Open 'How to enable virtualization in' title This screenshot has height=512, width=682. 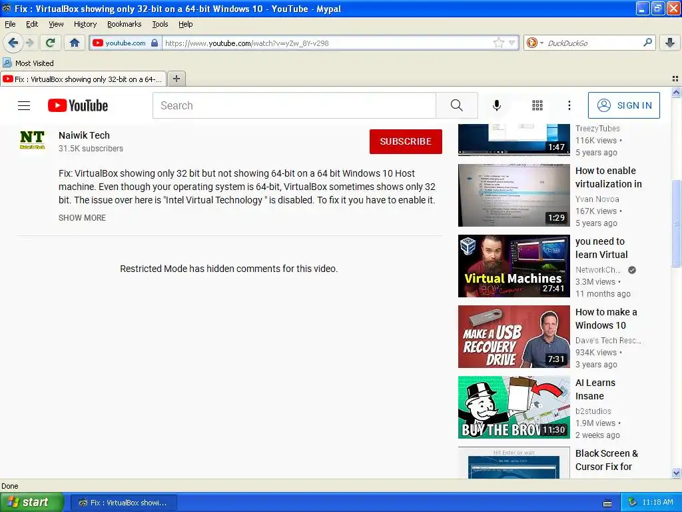[609, 177]
